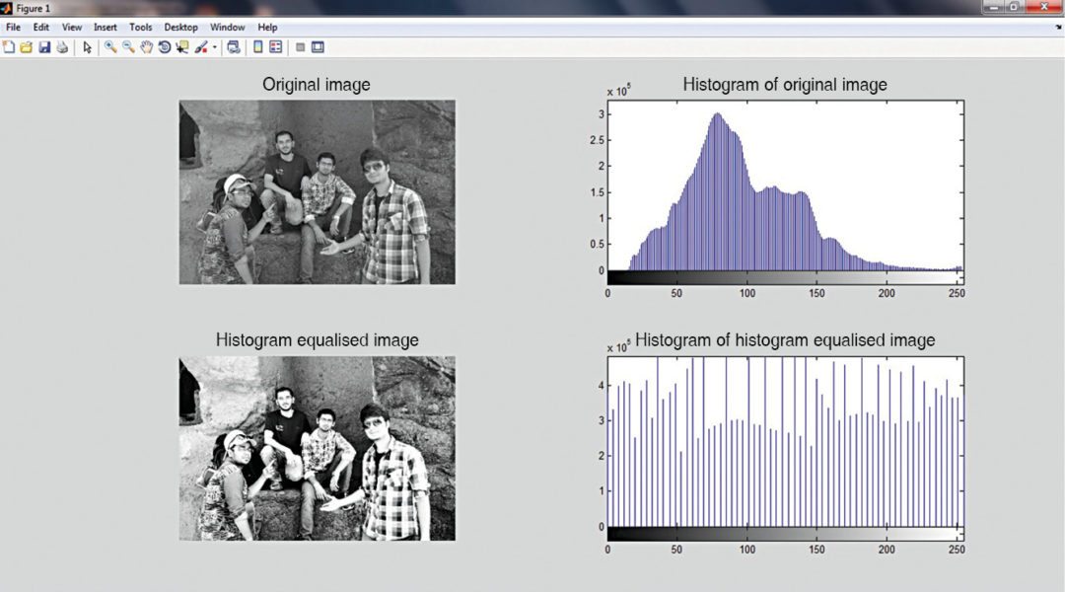Image resolution: width=1065 pixels, height=592 pixels.
Task: Expand the Brush tool color dropdown arrow
Action: point(214,47)
